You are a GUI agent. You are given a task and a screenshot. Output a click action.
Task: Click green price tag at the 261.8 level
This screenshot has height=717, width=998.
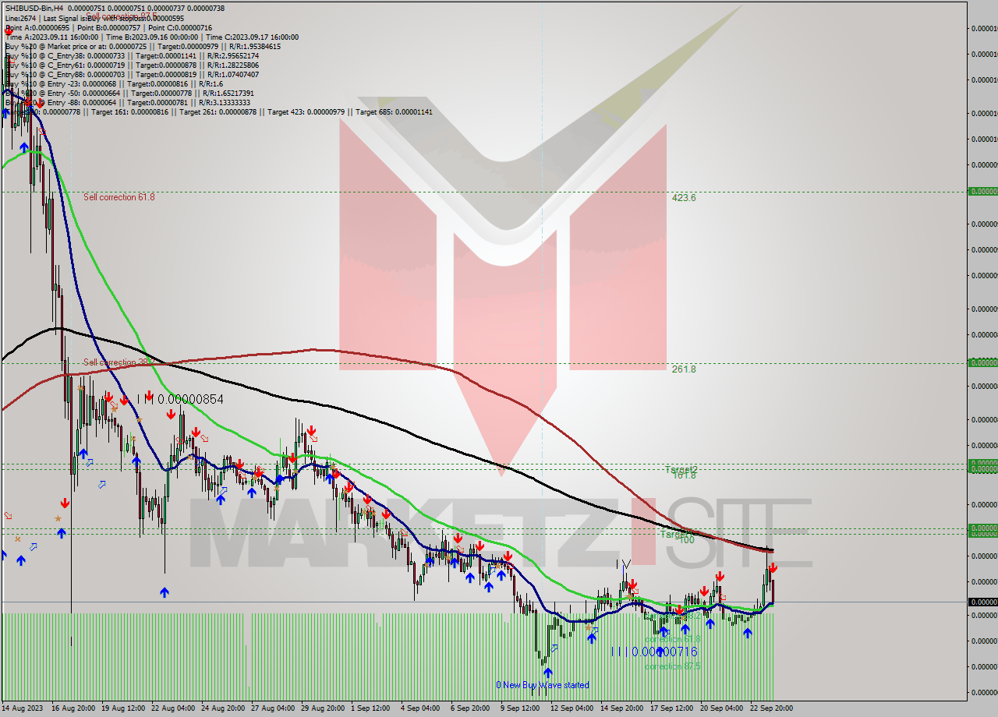982,362
